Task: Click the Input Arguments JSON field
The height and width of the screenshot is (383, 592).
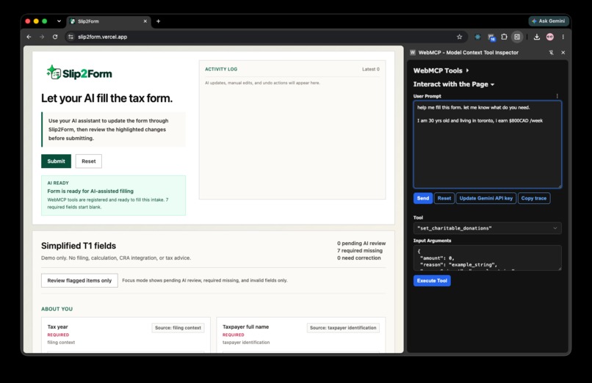Action: (487, 258)
